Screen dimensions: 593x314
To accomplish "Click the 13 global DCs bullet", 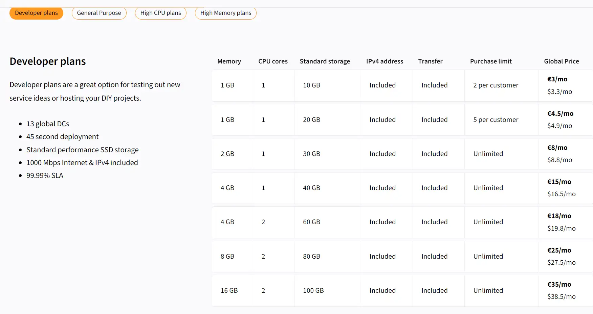I will coord(48,124).
